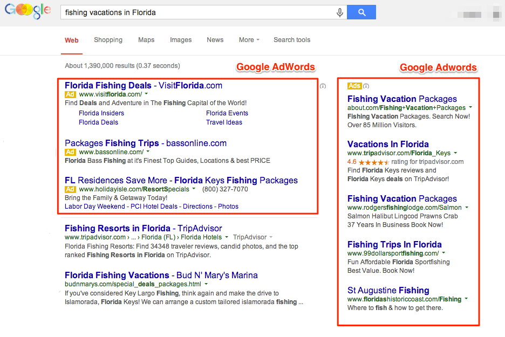Open the More dropdown menu

click(249, 40)
